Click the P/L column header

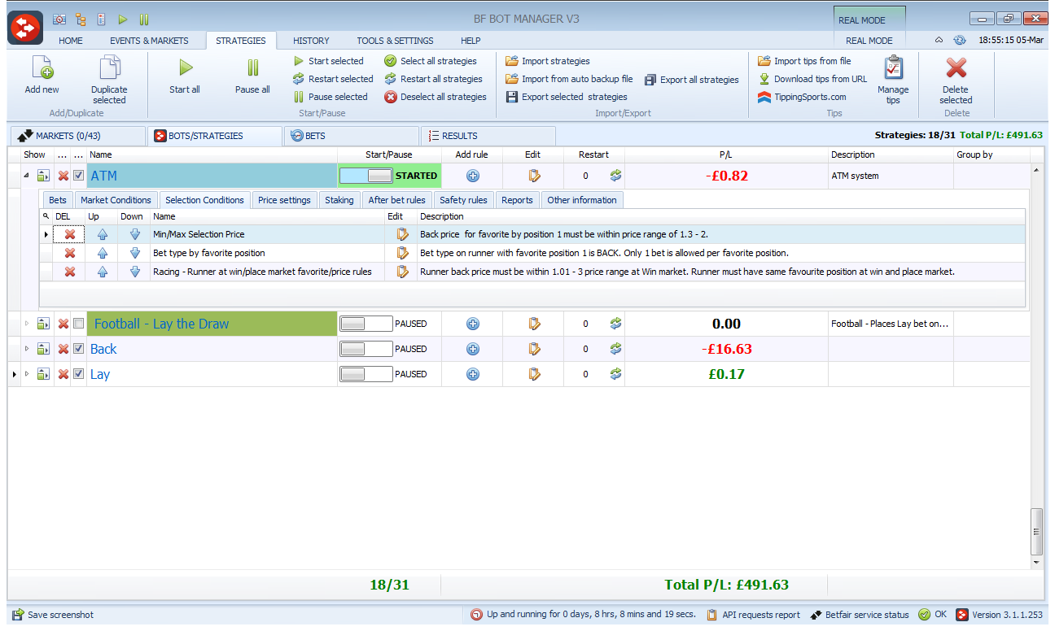726,154
